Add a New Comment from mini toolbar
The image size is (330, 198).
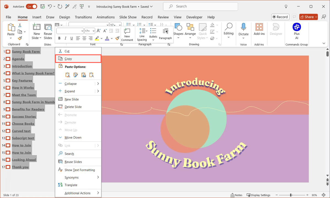pyautogui.click(x=127, y=35)
